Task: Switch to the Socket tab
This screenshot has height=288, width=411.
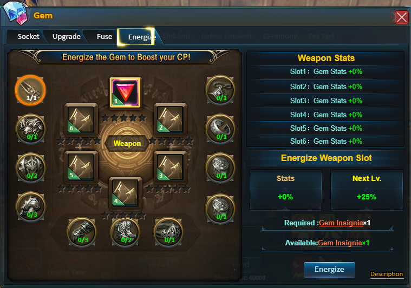Action: coord(28,37)
